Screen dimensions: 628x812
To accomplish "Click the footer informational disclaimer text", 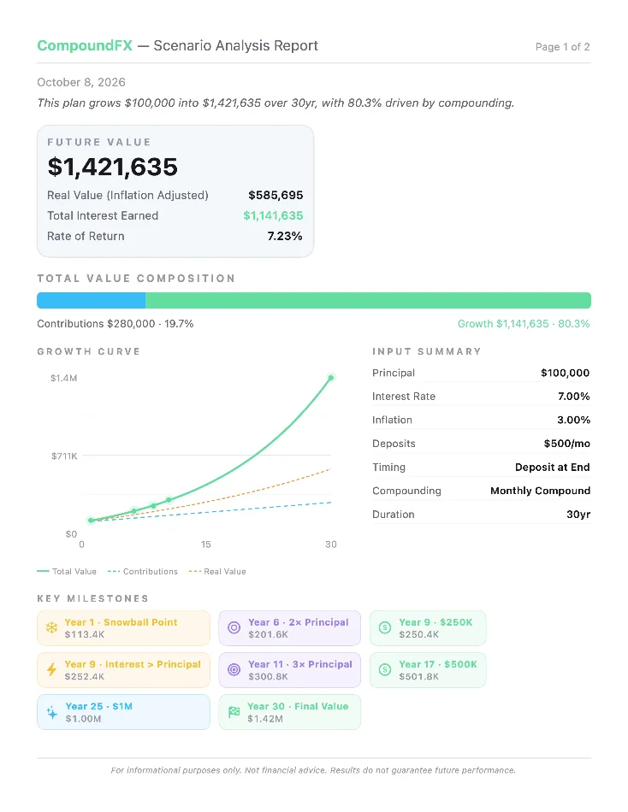I will [x=313, y=771].
